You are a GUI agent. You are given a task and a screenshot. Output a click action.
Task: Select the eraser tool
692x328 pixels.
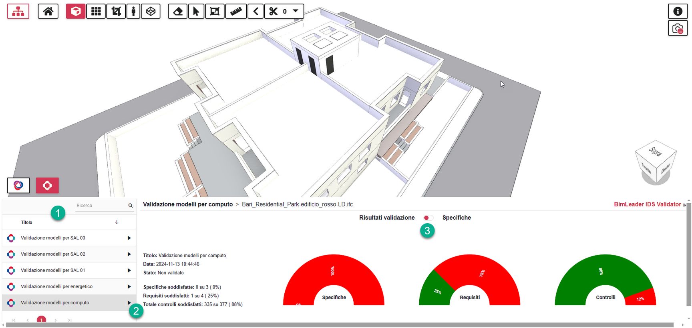[x=178, y=11]
